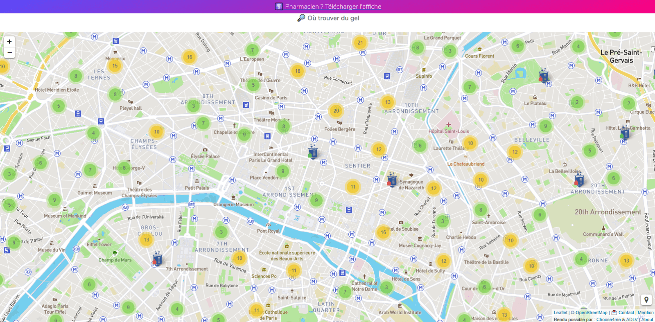The height and width of the screenshot is (322, 655).
Task: Select pharmacy marker near Hôtel Lilas Gambetta
Action: (x=625, y=133)
